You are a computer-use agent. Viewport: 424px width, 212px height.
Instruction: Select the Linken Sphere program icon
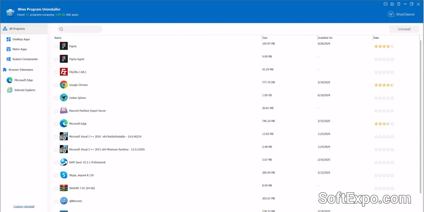click(64, 98)
